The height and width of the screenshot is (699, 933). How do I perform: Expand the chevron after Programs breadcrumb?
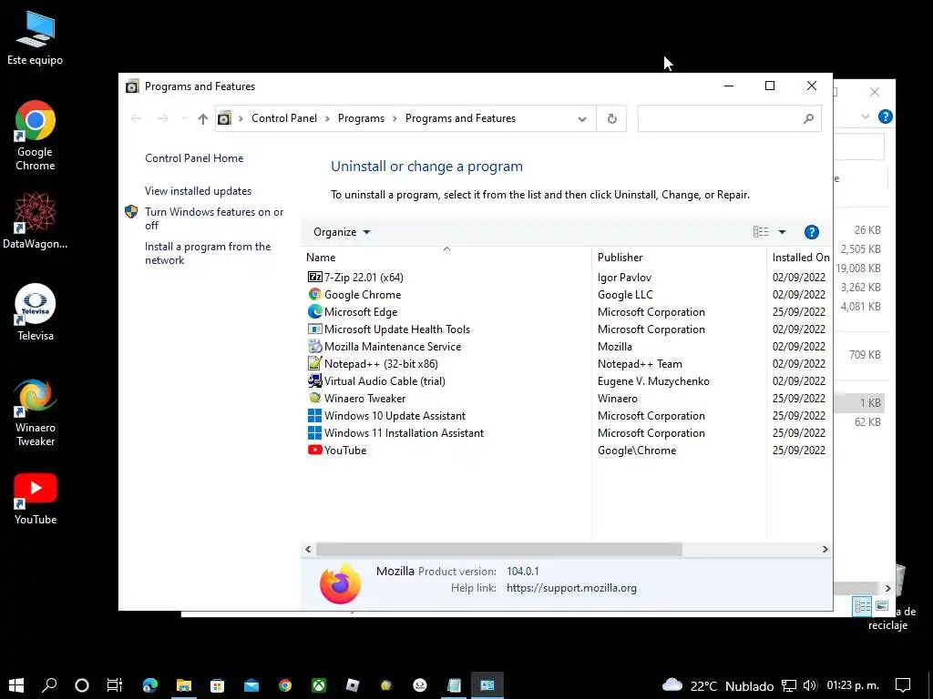(395, 119)
